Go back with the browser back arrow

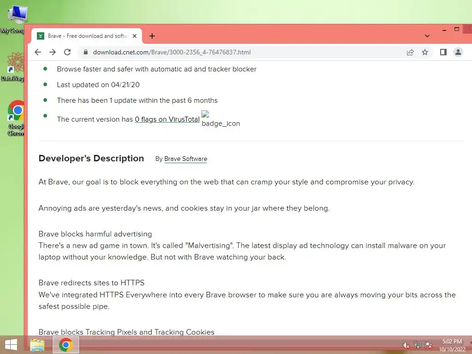[x=38, y=52]
